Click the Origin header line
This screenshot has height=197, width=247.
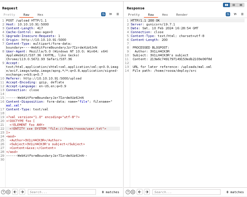click(36, 40)
